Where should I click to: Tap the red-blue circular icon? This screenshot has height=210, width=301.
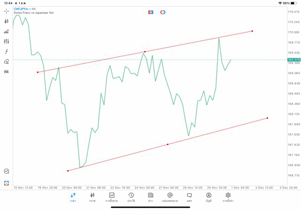tap(163, 12)
